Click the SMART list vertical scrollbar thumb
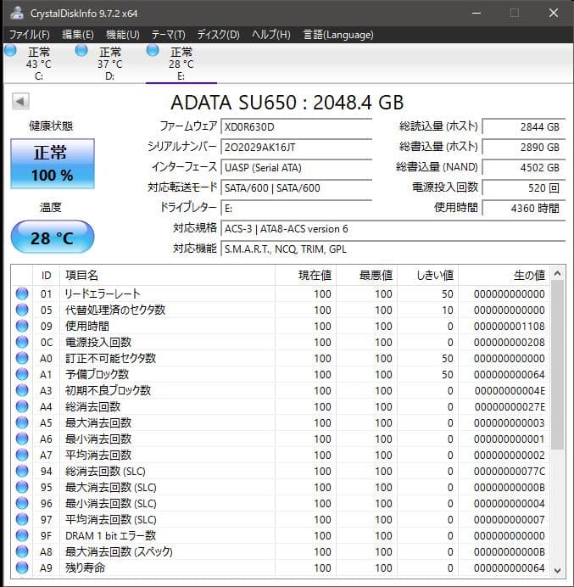Screen dimensions: 574x587 tap(557, 365)
